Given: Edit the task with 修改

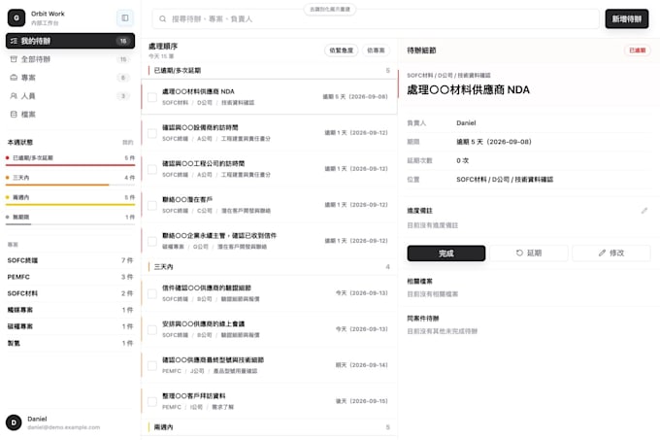Looking at the screenshot, I should 611,254.
